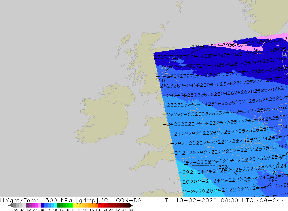Select the cyan swatch in the color scale
This screenshot has height=211, width=288.
(55, 206)
